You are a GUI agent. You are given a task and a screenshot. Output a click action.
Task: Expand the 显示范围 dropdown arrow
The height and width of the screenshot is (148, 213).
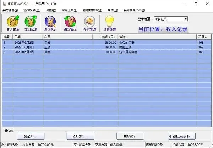pyautogui.click(x=186, y=19)
